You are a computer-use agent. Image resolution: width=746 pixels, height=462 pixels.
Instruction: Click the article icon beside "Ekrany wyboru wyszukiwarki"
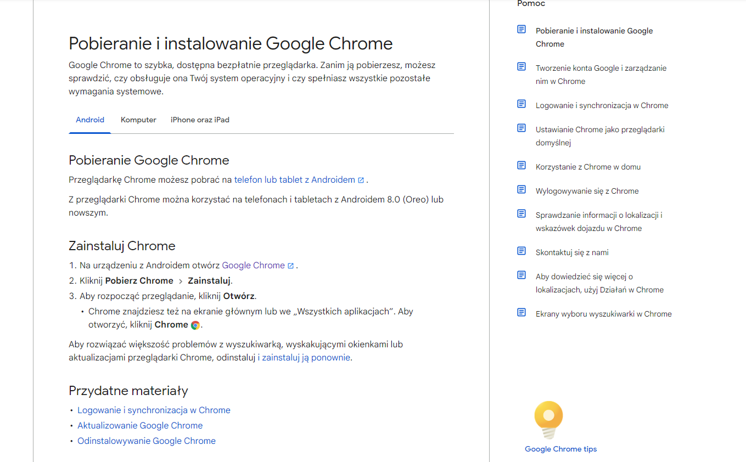click(521, 312)
